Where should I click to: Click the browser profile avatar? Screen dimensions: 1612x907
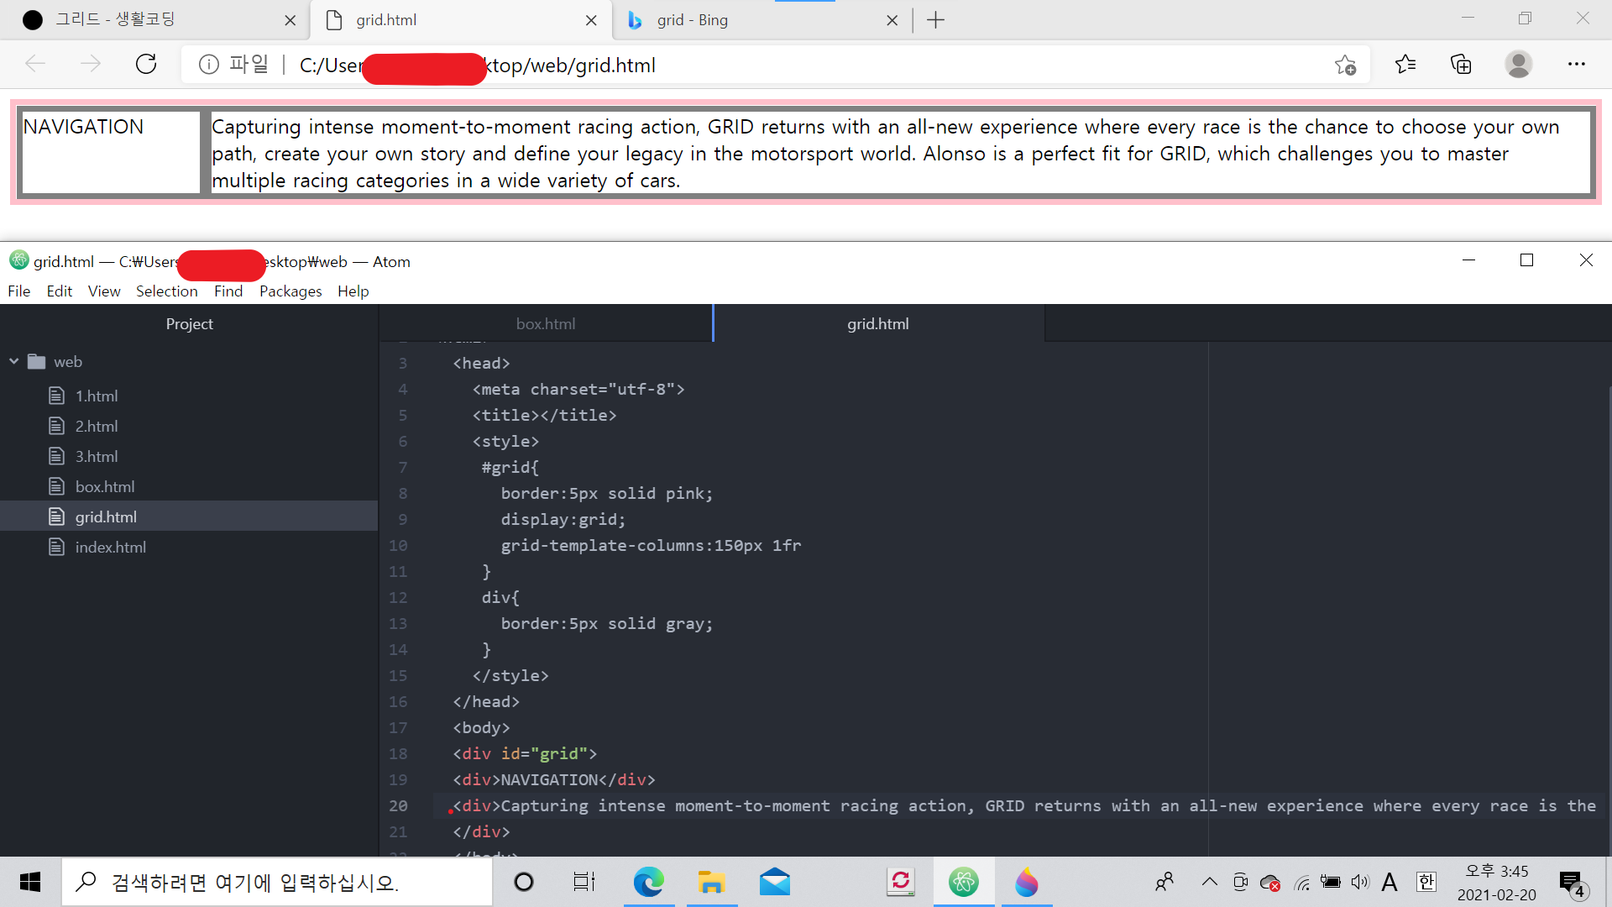(1518, 65)
